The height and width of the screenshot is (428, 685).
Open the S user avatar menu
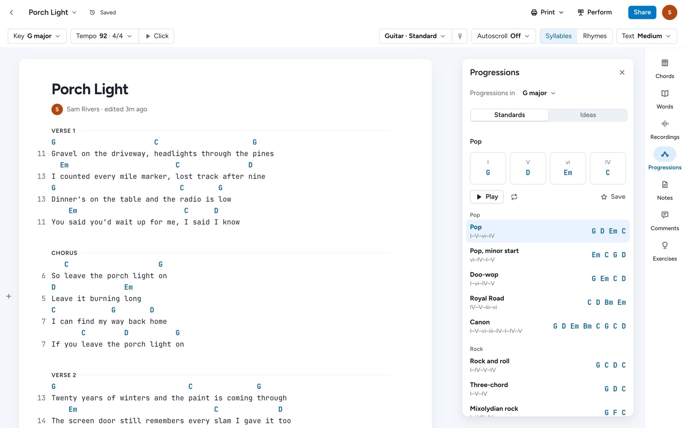[x=669, y=12]
